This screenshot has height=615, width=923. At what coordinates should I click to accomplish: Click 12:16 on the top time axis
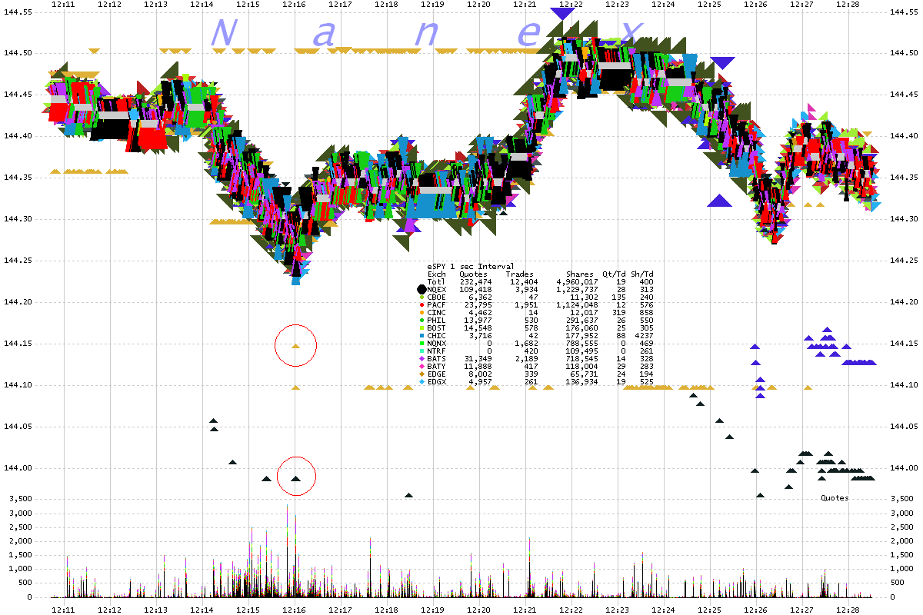295,4
